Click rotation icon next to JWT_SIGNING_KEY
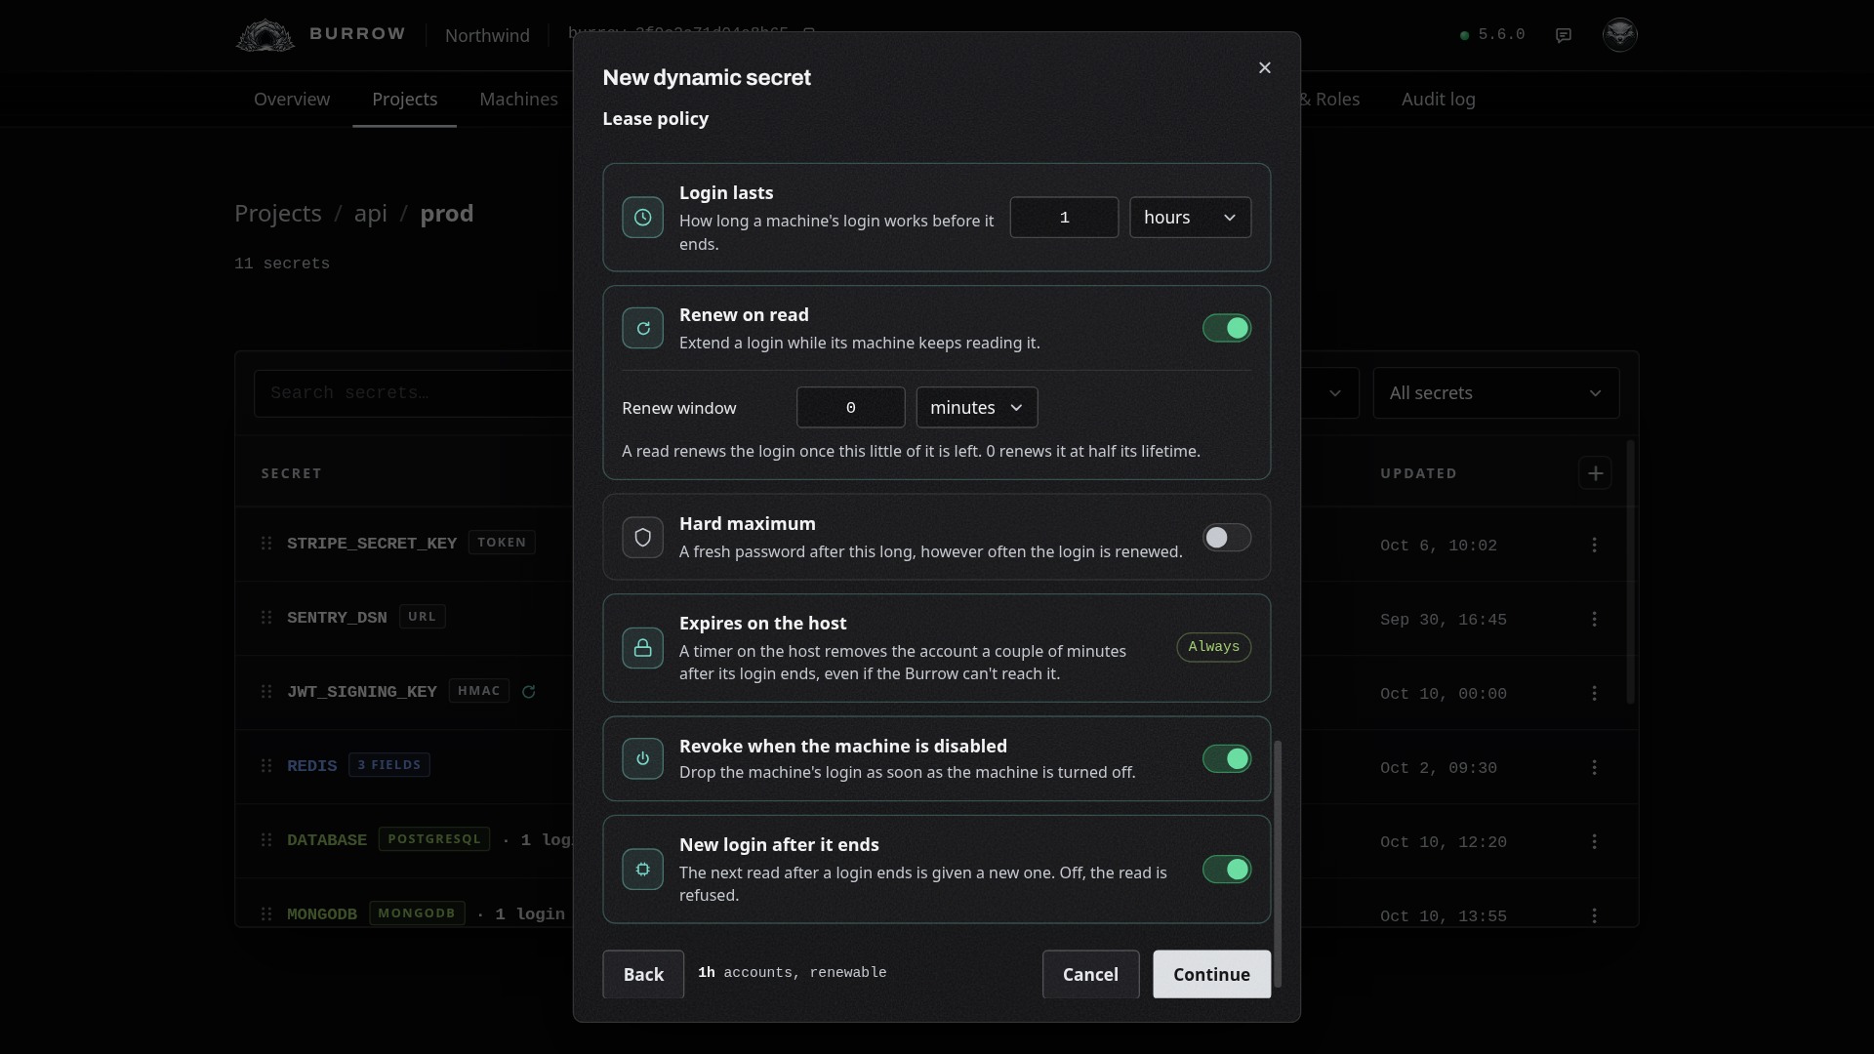 (x=528, y=692)
